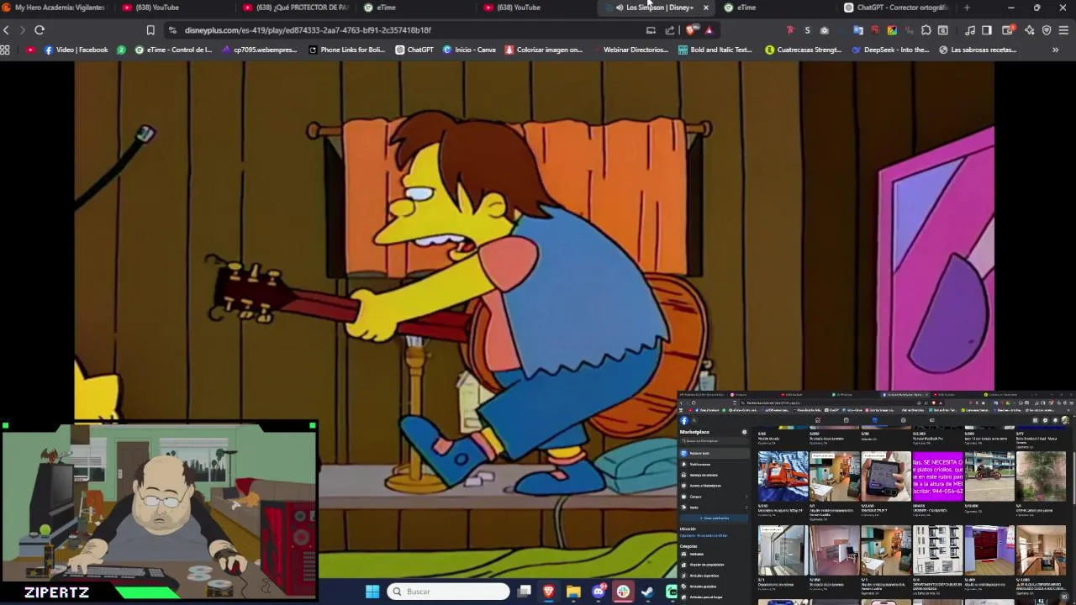Show more bookmarks with the chevron

click(1056, 50)
